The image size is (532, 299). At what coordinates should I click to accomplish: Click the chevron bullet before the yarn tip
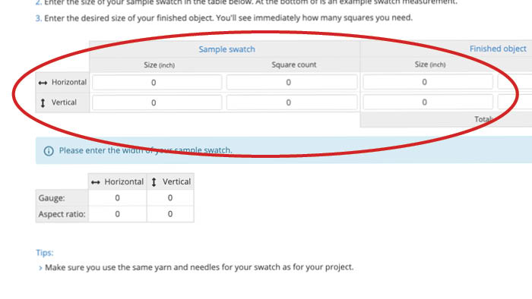coord(40,268)
